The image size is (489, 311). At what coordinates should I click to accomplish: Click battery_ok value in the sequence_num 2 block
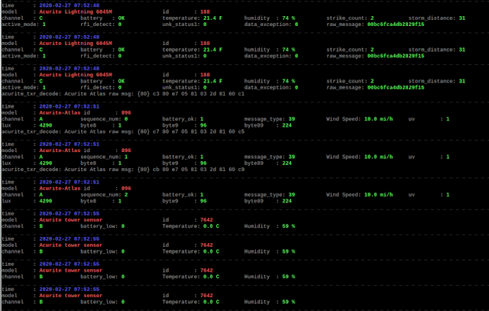[202, 195]
